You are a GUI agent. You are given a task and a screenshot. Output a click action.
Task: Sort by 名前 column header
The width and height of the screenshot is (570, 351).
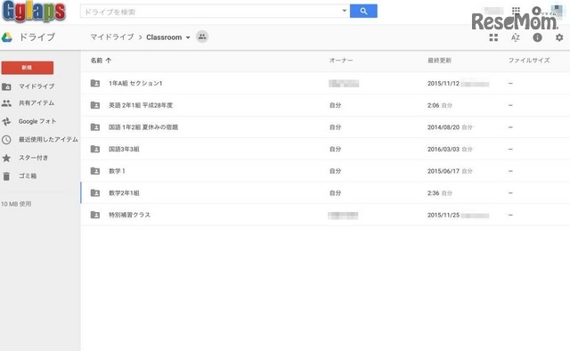click(96, 61)
